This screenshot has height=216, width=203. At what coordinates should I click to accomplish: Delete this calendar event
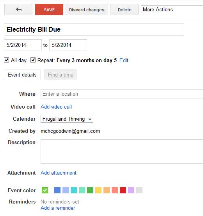click(x=125, y=9)
